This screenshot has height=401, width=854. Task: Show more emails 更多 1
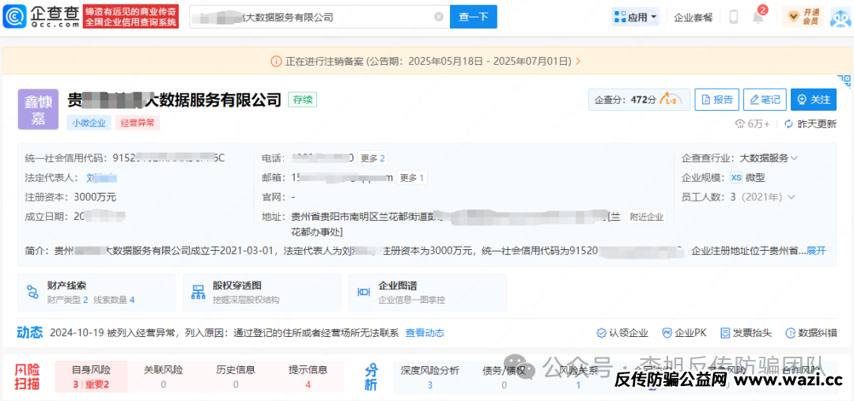411,178
